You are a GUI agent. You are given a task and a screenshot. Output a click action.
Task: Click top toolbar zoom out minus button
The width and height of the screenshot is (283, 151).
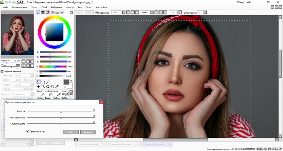tap(128, 12)
